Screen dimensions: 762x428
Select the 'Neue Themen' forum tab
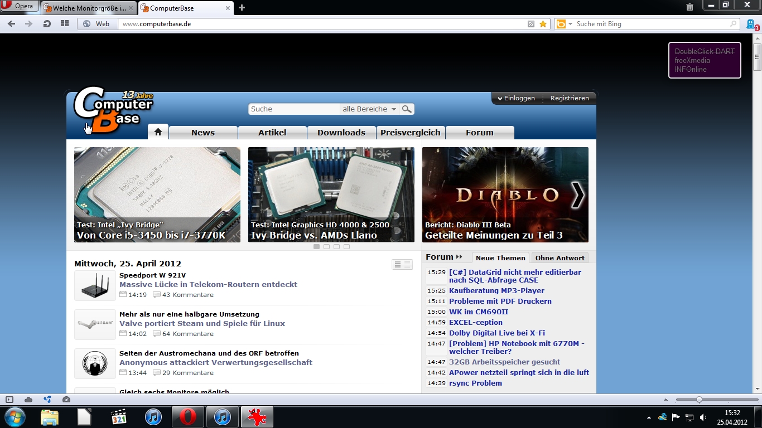click(x=500, y=257)
